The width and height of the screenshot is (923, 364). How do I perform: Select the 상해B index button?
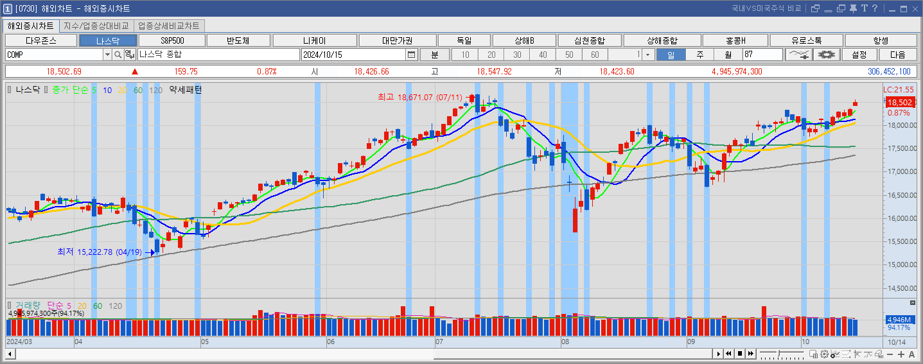pos(523,40)
